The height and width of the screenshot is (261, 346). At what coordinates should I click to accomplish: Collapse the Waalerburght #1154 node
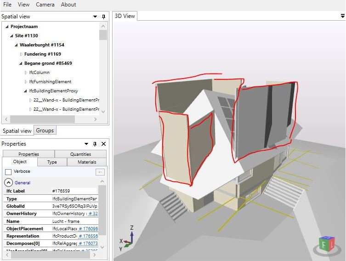coord(16,45)
